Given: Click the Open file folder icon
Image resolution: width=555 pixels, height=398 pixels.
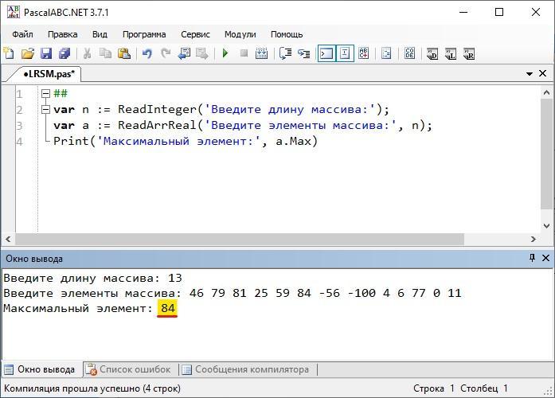Looking at the screenshot, I should point(28,54).
